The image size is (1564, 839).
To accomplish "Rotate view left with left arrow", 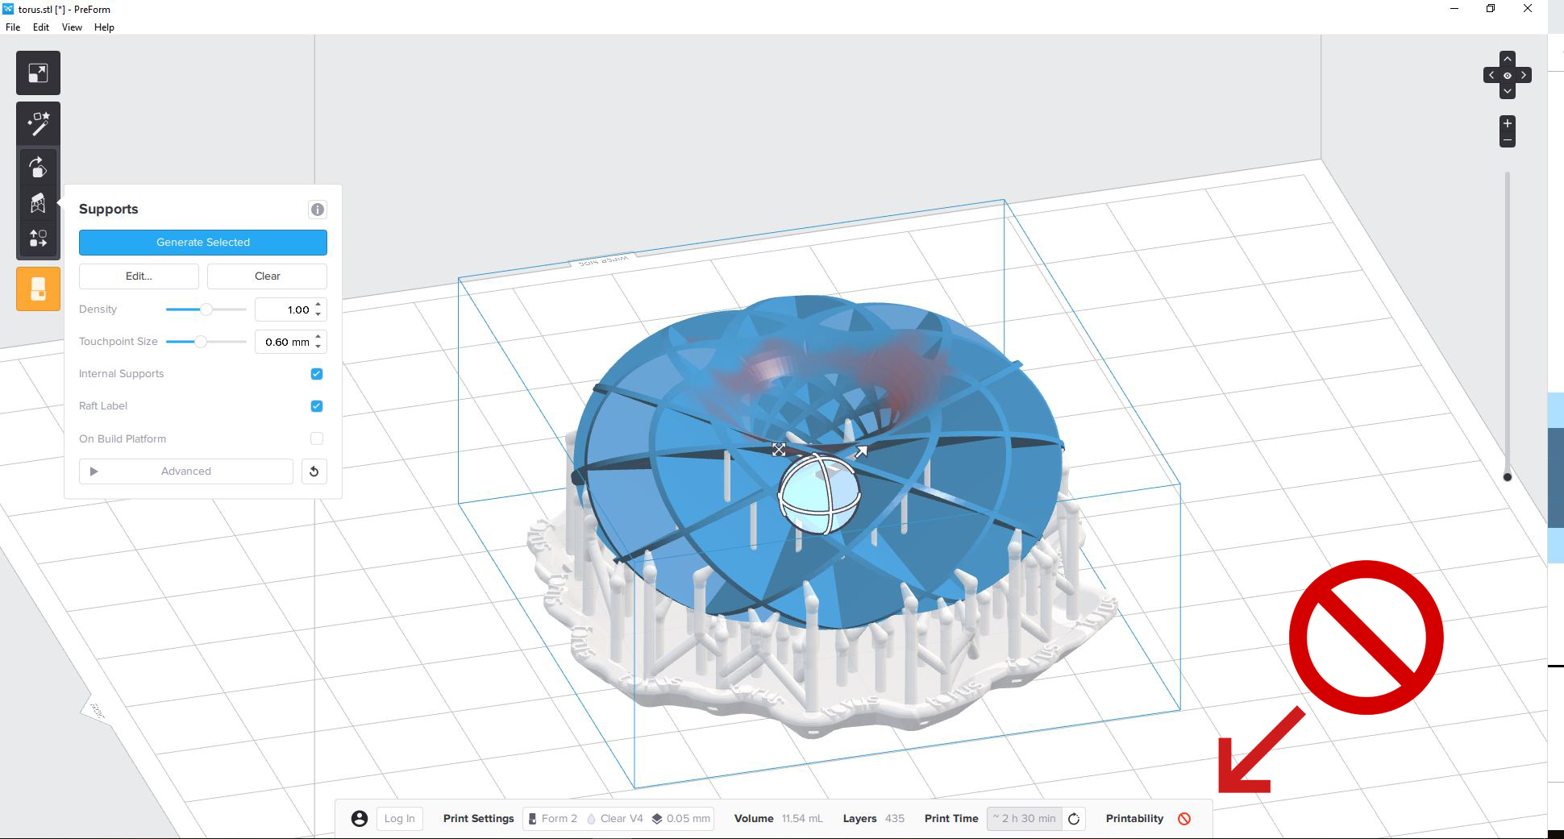I will point(1491,75).
